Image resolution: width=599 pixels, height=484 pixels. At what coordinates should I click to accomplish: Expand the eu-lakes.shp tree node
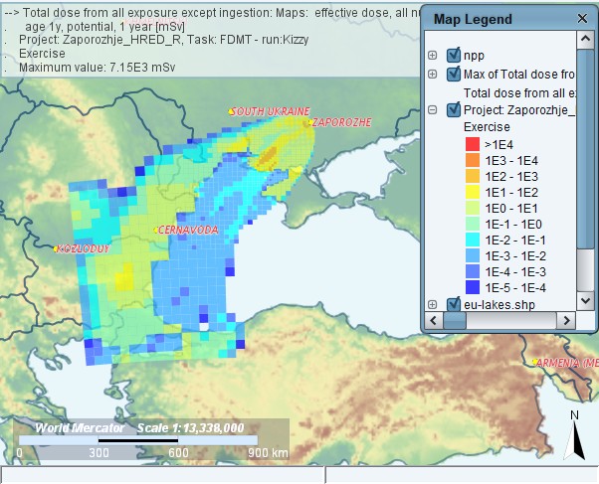[432, 303]
